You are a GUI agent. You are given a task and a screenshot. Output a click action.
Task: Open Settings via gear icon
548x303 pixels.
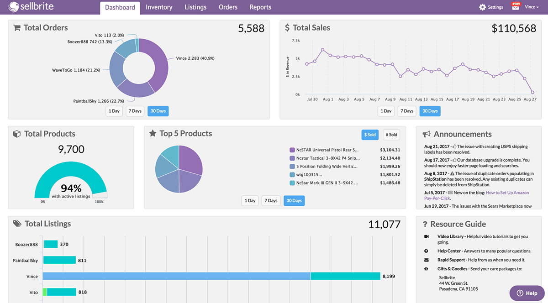pos(482,7)
